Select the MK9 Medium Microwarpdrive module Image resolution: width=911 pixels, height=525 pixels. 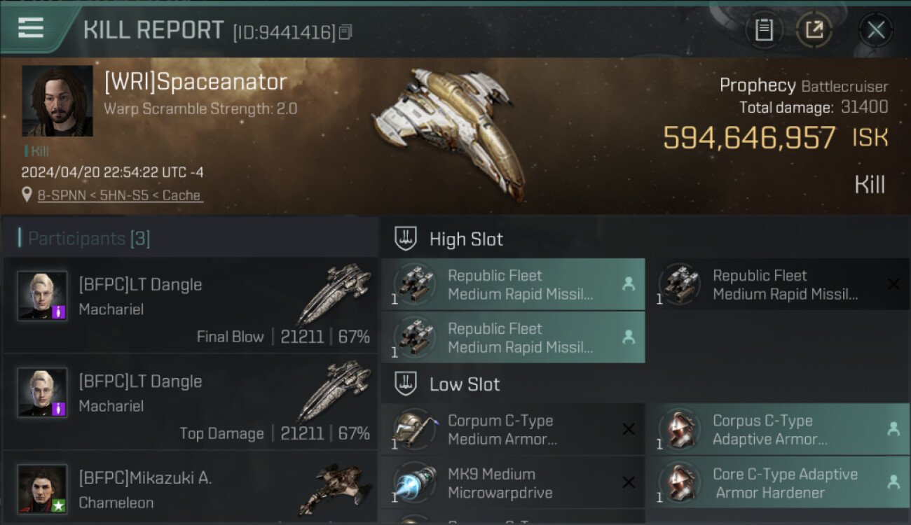(x=512, y=483)
